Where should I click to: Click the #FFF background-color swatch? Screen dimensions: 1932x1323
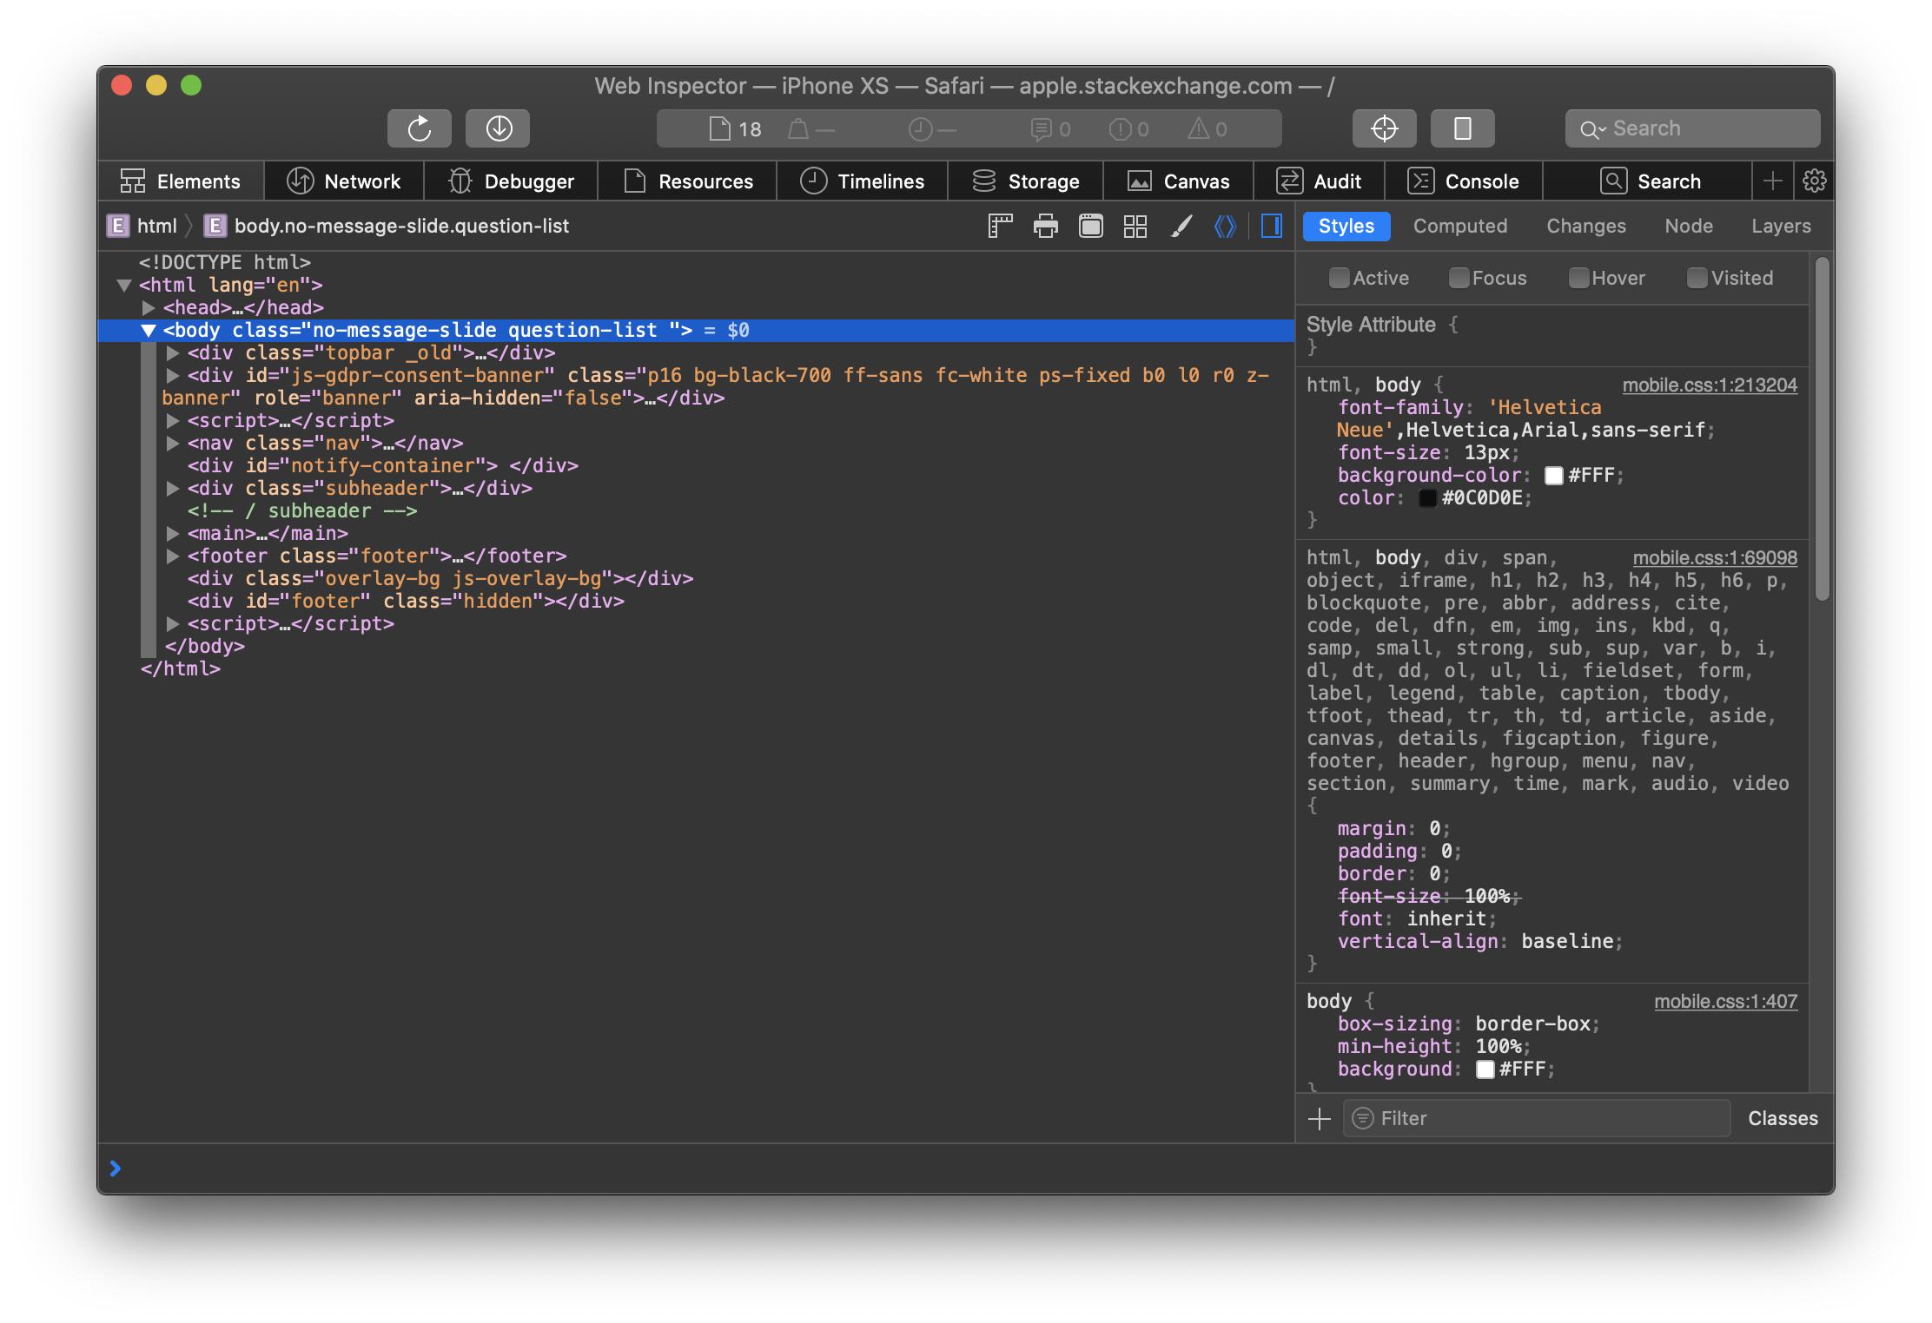pos(1554,475)
